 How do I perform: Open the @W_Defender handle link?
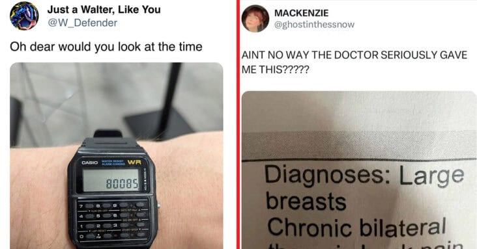83,23
